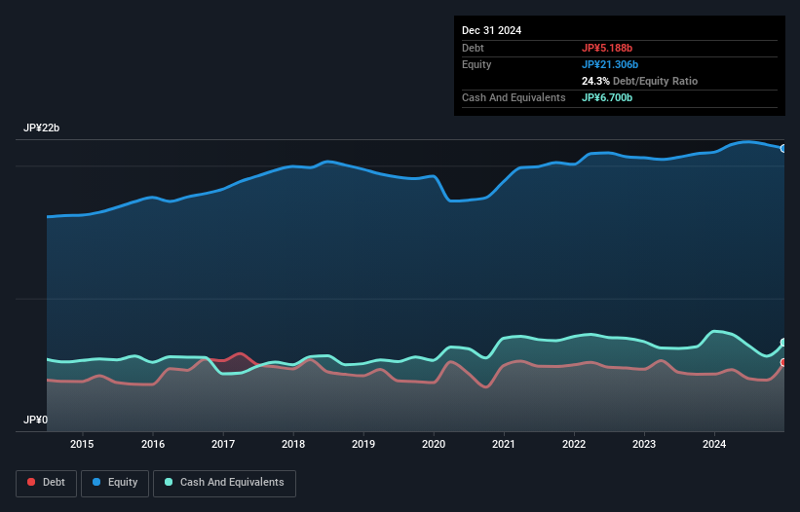This screenshot has width=800, height=512.
Task: Click the 2020 x-axis label
Action: 434,444
